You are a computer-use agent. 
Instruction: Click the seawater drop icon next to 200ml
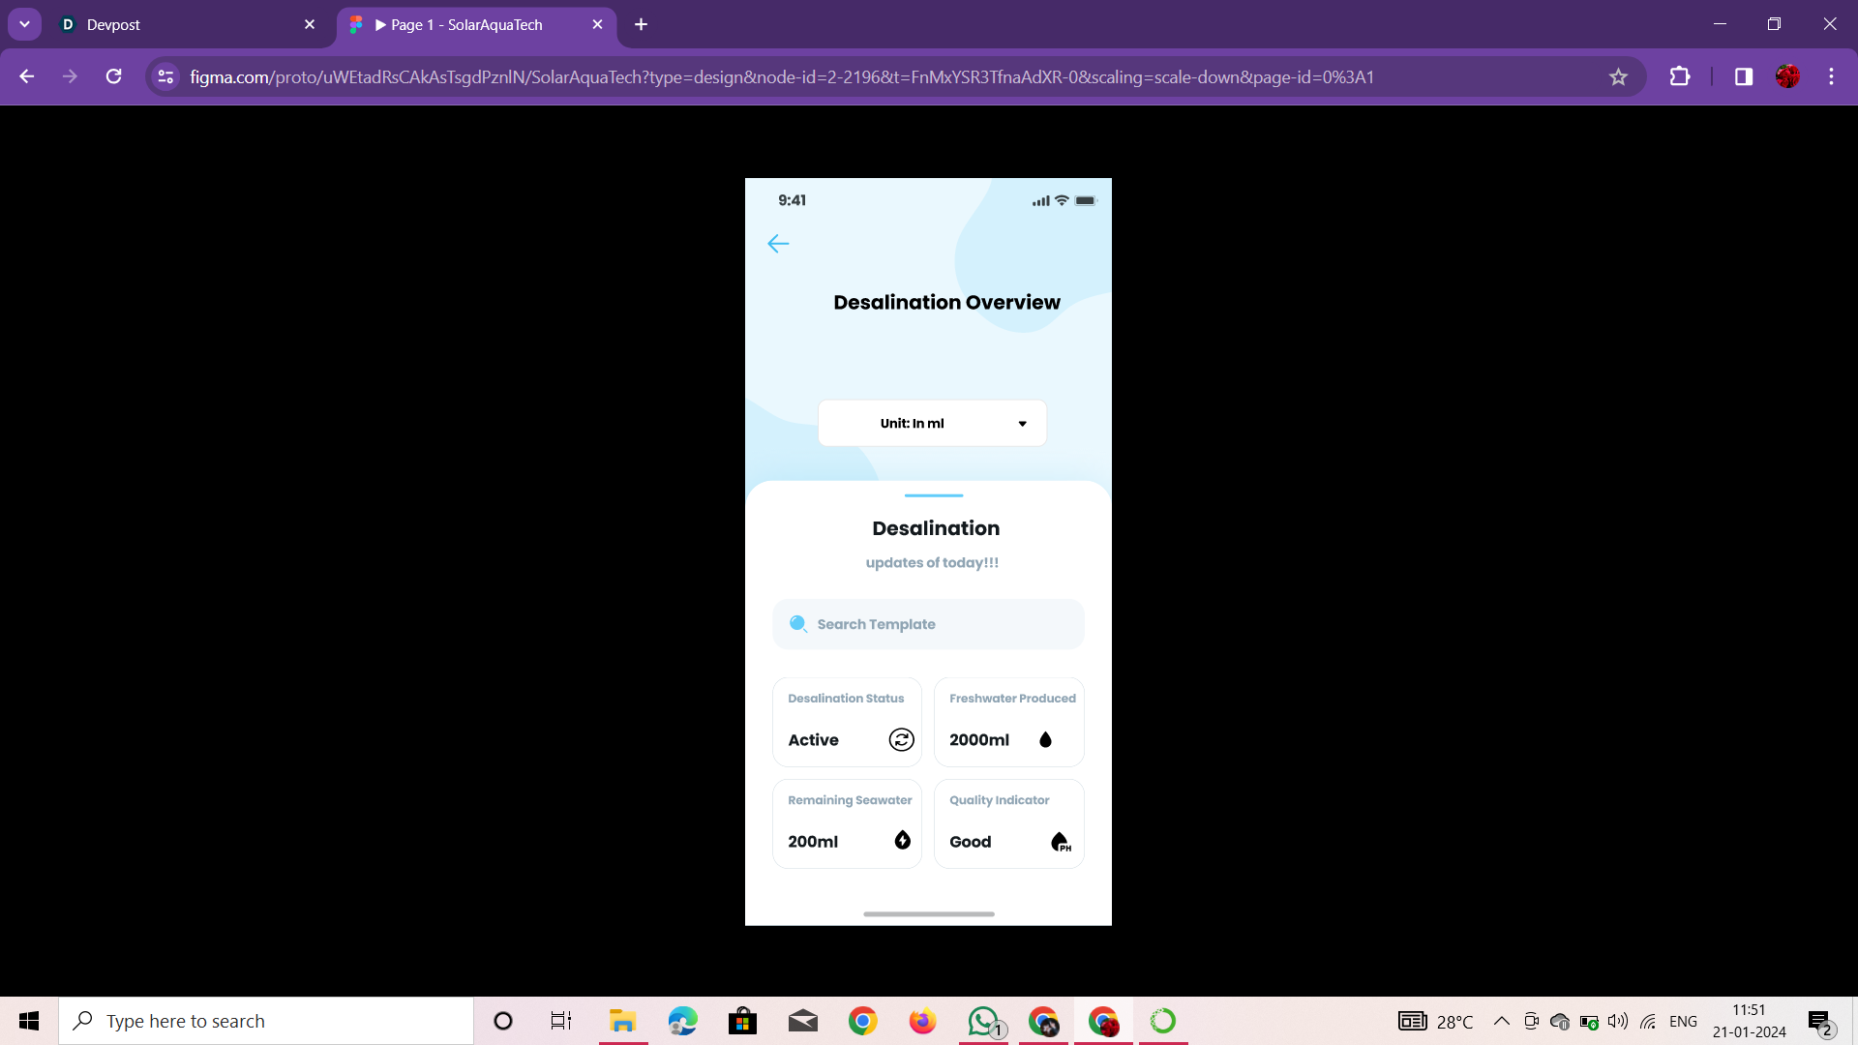[902, 841]
